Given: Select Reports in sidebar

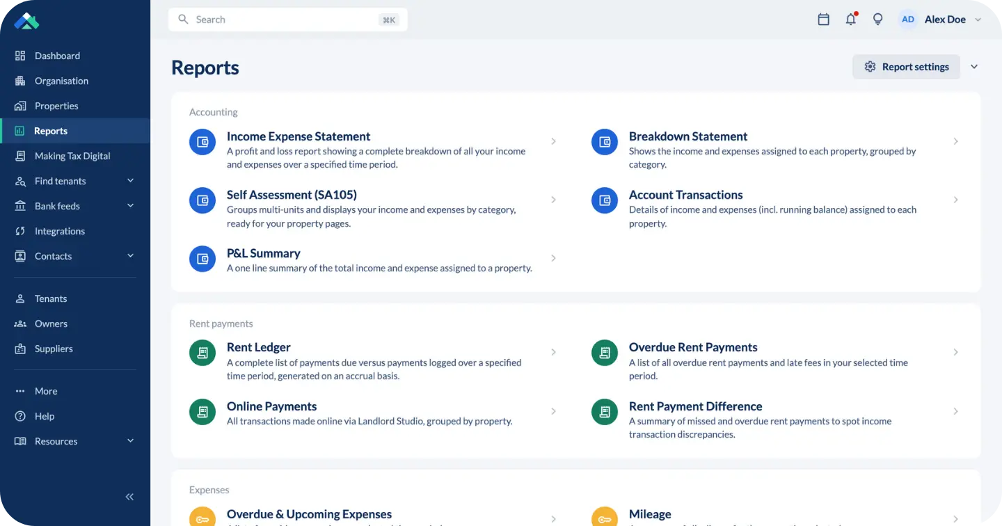Looking at the screenshot, I should coord(75,131).
